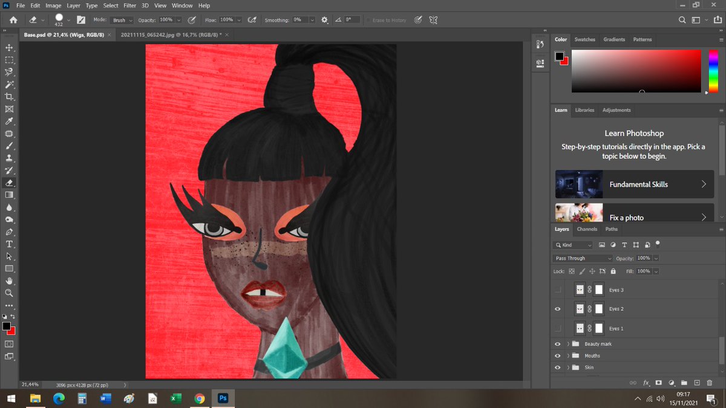
Task: Open the Window menu
Action: (182, 5)
